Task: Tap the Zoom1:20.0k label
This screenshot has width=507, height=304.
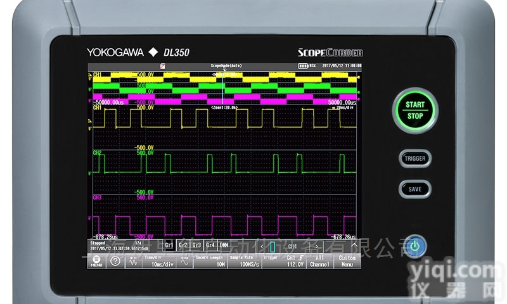Action: [224, 107]
